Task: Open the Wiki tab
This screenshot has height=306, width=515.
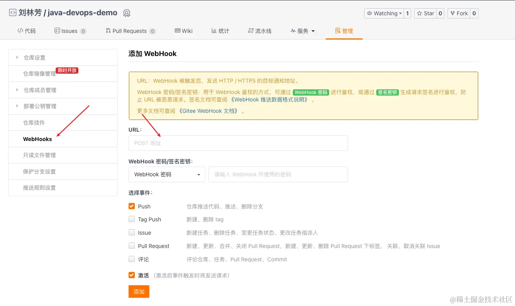Action: (x=184, y=31)
